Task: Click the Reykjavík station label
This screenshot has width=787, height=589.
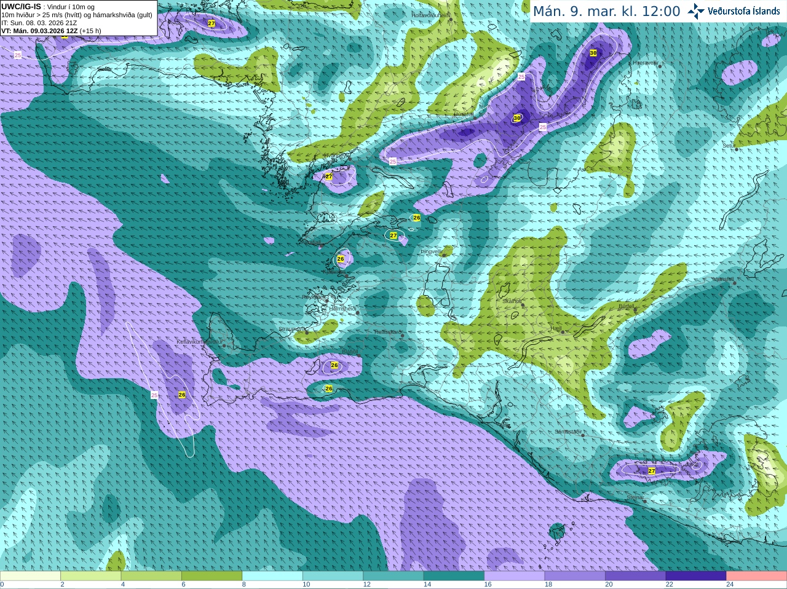Action: [x=314, y=297]
